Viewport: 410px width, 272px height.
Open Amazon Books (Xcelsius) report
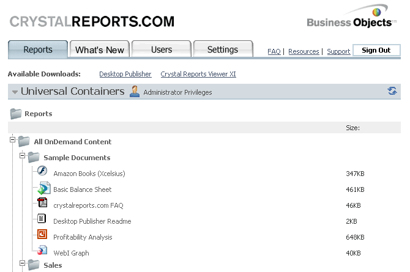tap(89, 174)
